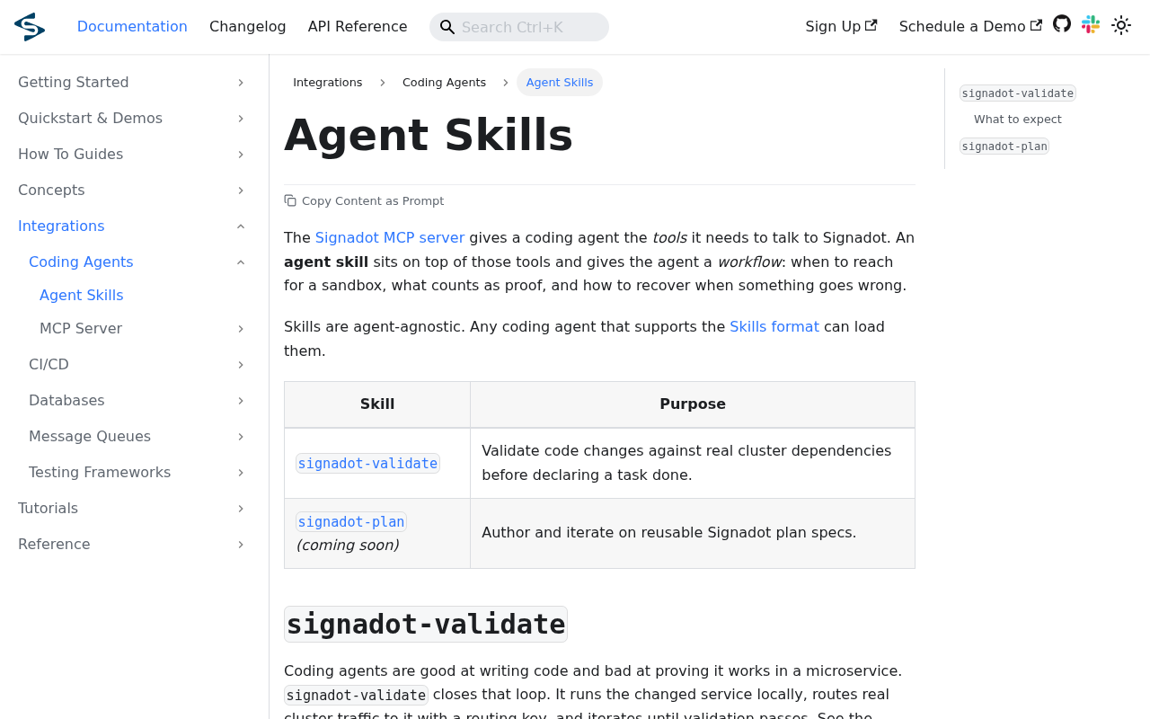The image size is (1150, 719).
Task: Open the CI/CD sidebar item
Action: click(x=49, y=365)
